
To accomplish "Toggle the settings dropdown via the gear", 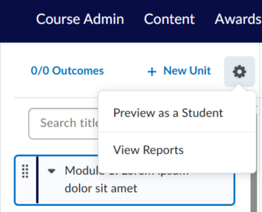I will pos(240,72).
